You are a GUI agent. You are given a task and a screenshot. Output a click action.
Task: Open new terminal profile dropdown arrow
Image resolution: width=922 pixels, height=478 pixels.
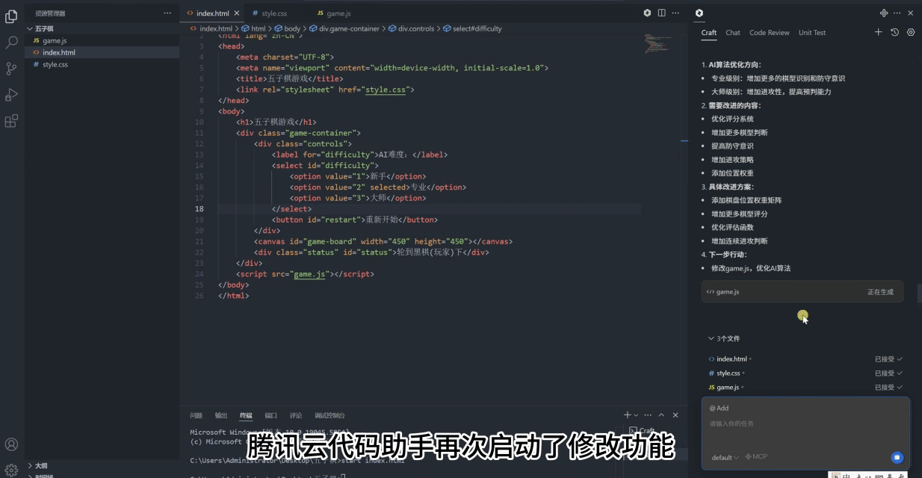pos(636,415)
